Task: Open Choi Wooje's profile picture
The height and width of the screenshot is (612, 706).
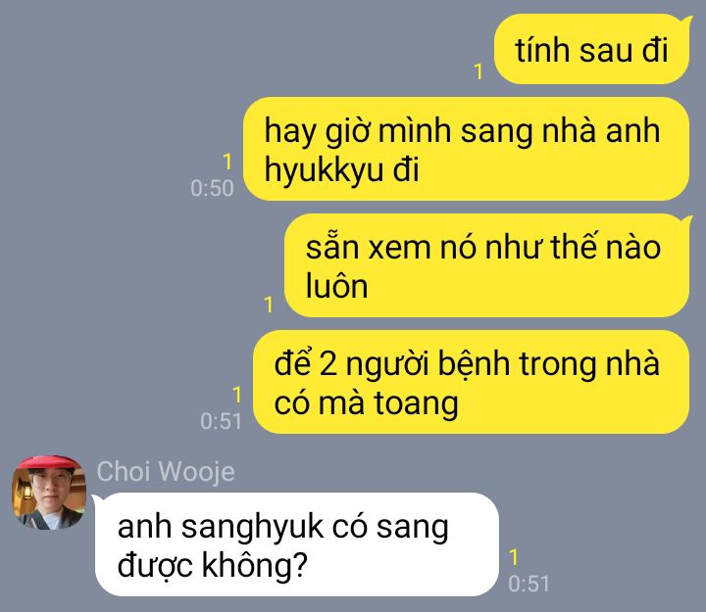Action: [x=49, y=493]
